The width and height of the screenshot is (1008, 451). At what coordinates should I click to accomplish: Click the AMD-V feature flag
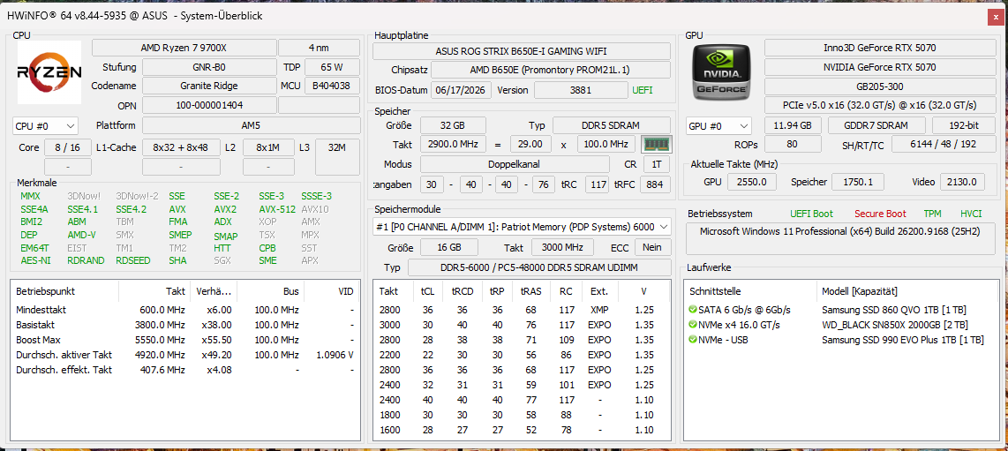pos(81,235)
